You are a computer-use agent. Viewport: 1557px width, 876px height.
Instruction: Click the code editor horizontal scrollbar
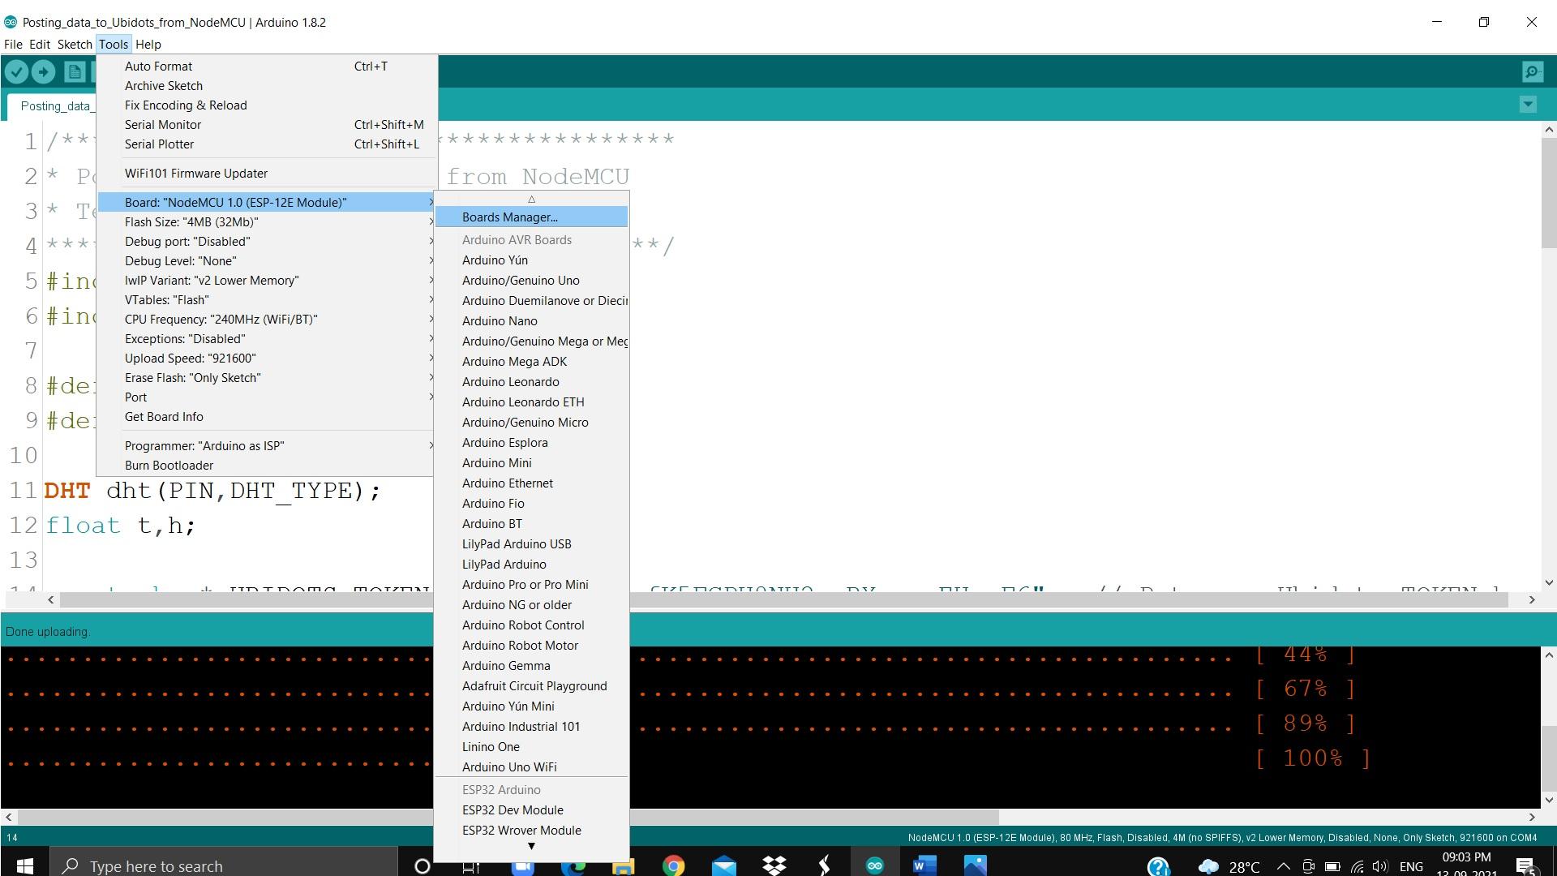(783, 600)
